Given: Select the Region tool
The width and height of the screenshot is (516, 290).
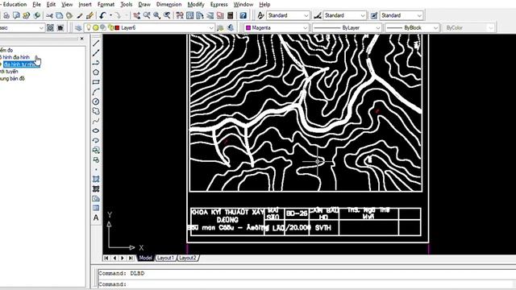Looking at the screenshot, I should click(96, 199).
